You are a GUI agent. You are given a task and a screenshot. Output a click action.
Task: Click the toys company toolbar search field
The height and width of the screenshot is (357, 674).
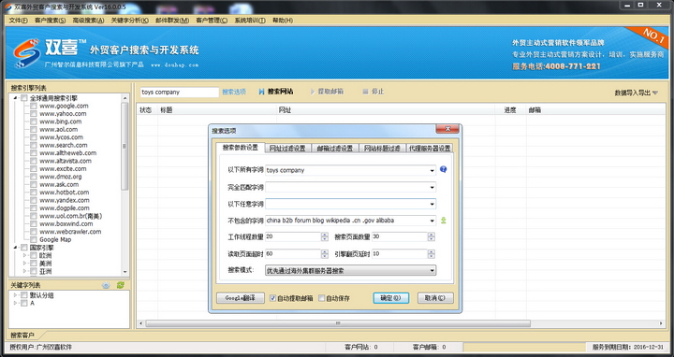coord(179,92)
